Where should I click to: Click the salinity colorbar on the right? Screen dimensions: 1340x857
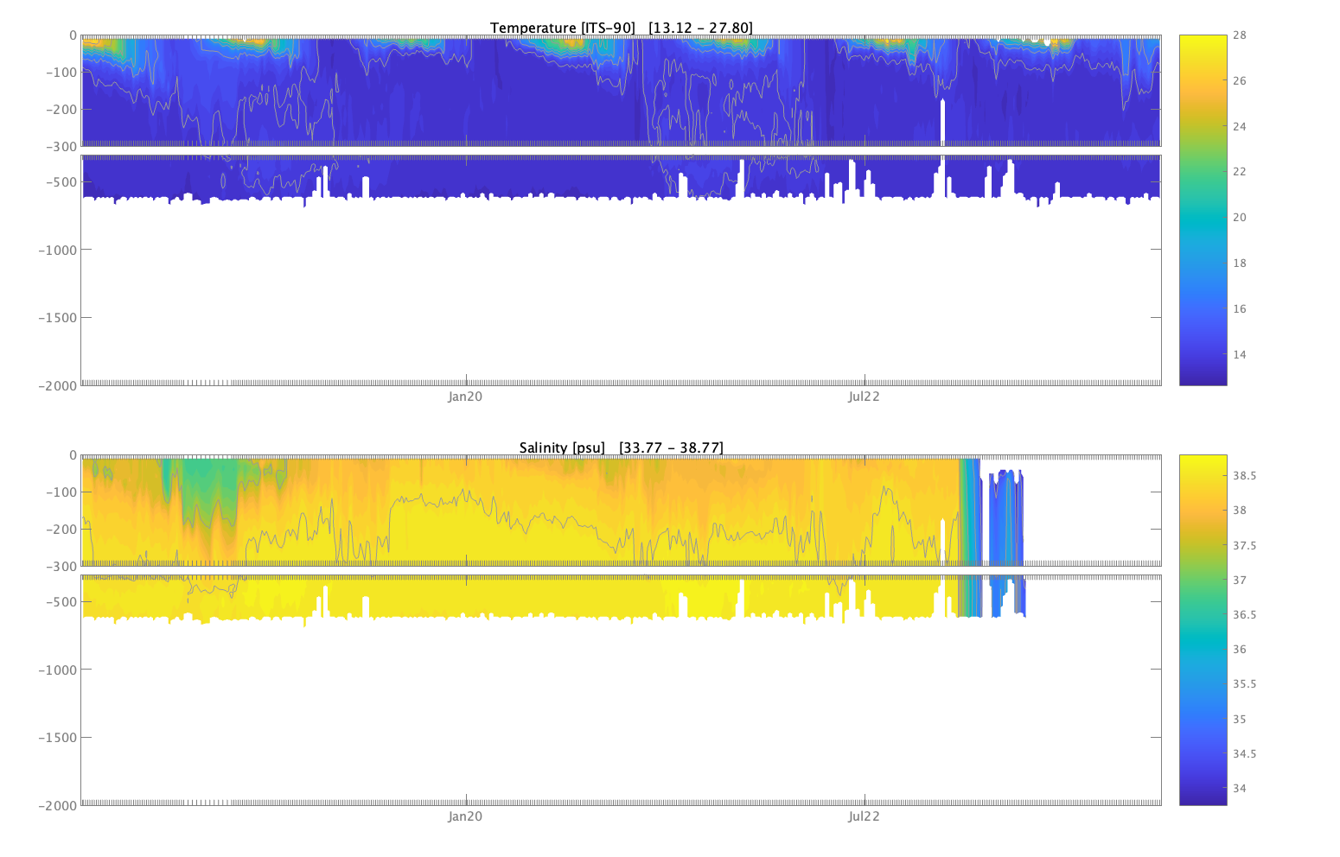point(1203,630)
